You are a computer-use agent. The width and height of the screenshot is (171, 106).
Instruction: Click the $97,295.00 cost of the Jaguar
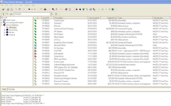click(x=113, y=67)
